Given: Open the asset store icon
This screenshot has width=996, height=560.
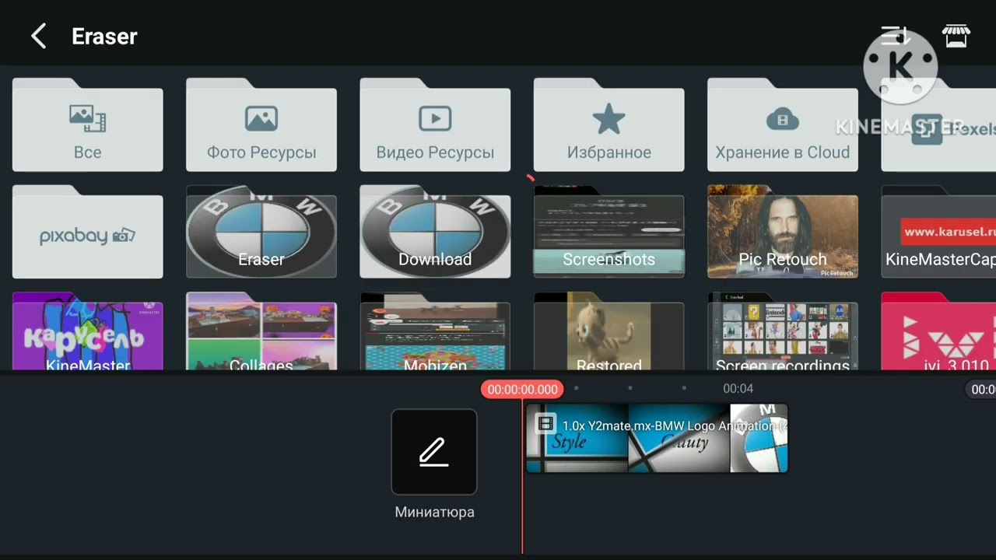Looking at the screenshot, I should coord(956,36).
